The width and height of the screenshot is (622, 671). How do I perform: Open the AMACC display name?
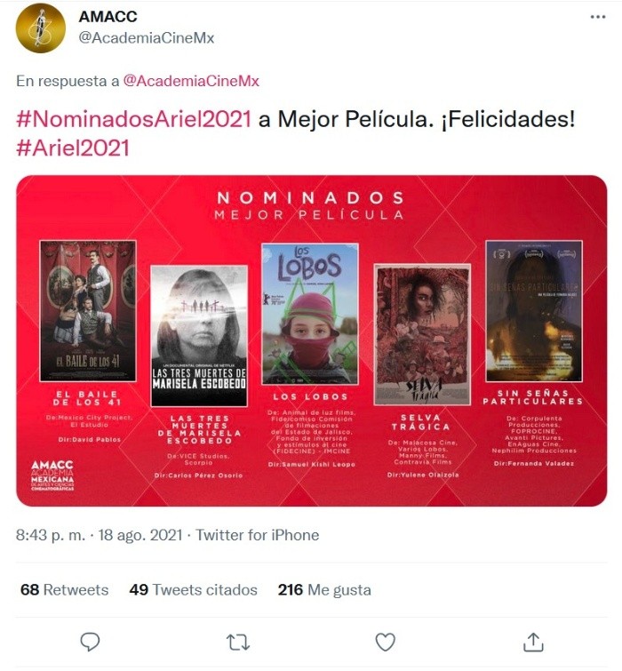[x=108, y=16]
